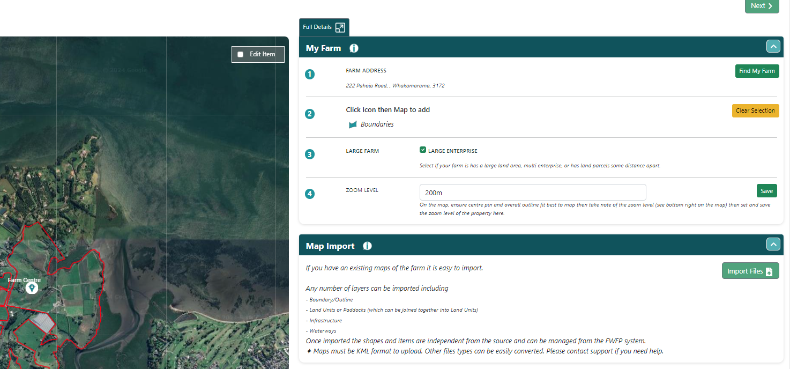Click the step 3 number badge
This screenshot has width=790, height=369.
point(310,154)
